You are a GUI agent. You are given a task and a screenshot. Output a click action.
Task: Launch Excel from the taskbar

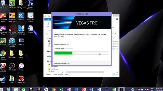click(x=61, y=89)
